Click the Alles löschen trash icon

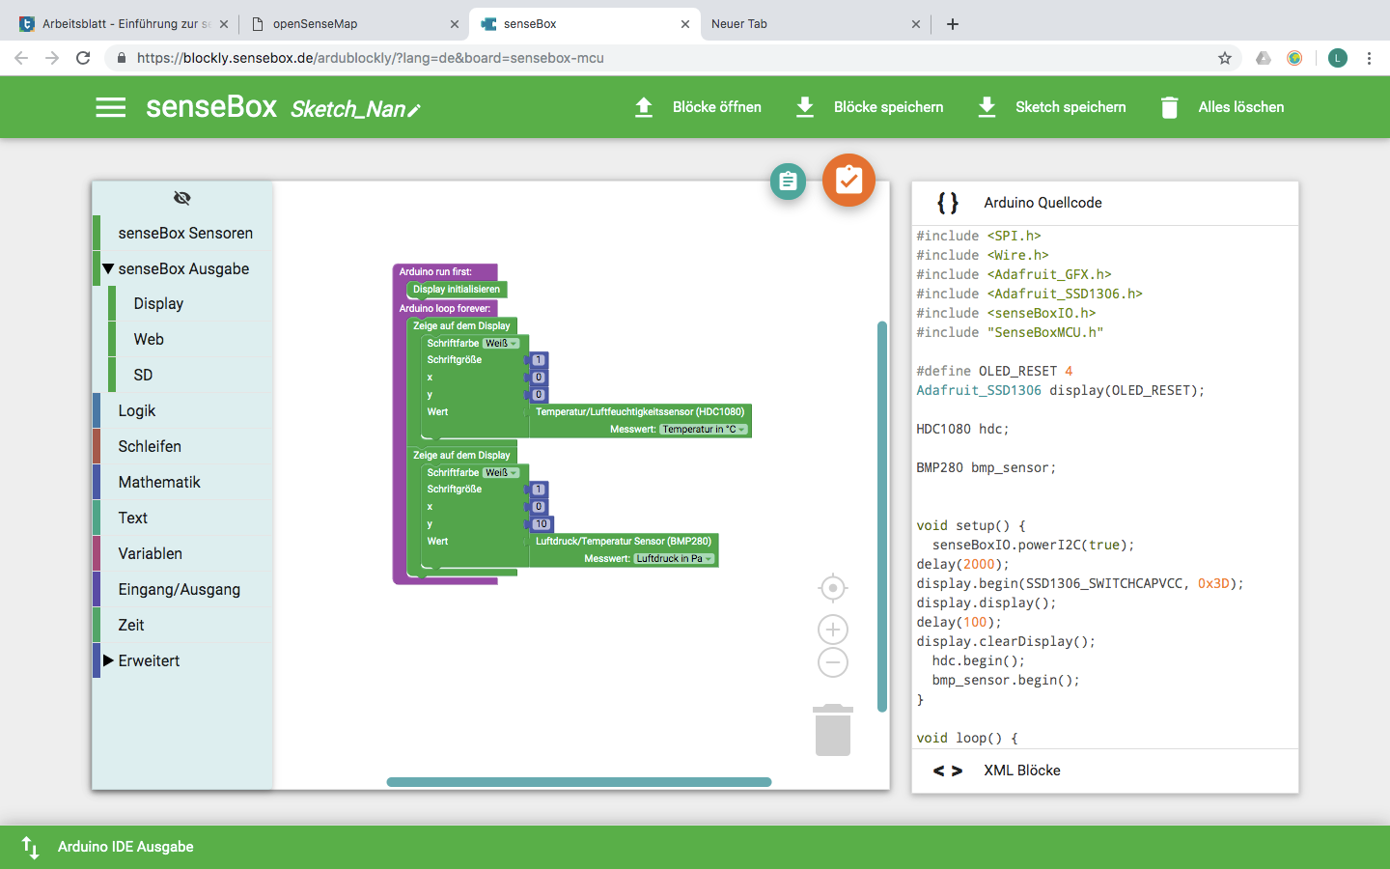click(1169, 107)
